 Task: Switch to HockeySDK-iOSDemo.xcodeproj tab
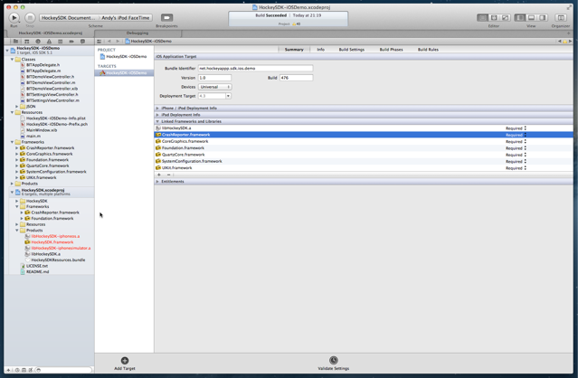click(x=51, y=33)
